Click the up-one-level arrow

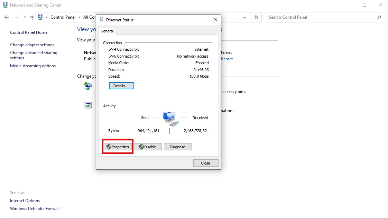click(32, 17)
